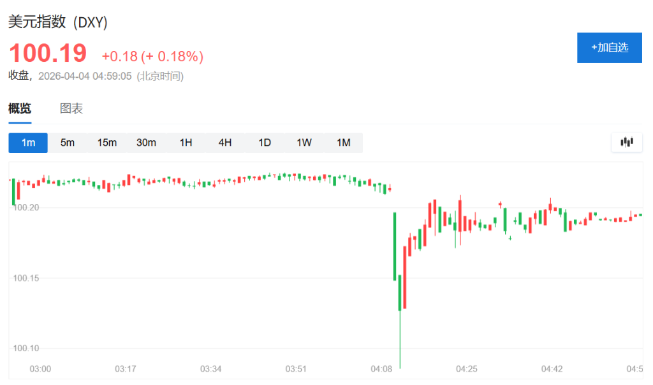653x385 pixels.
Task: Click the 100.15 price axis label
Action: 26,278
